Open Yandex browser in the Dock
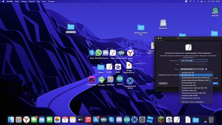Screen dimensions: 222x125 point(26,120)
